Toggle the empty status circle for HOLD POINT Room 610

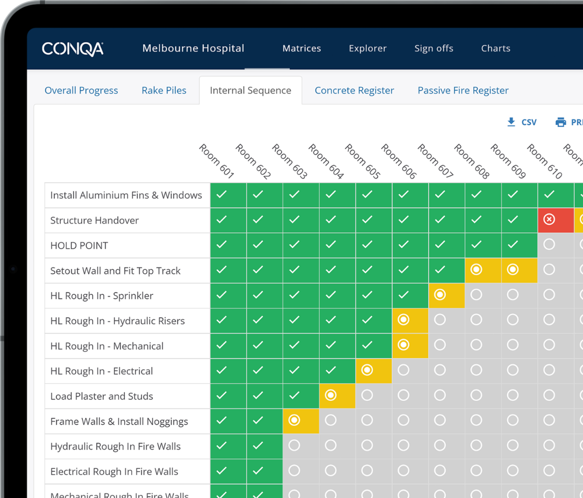pyautogui.click(x=549, y=245)
